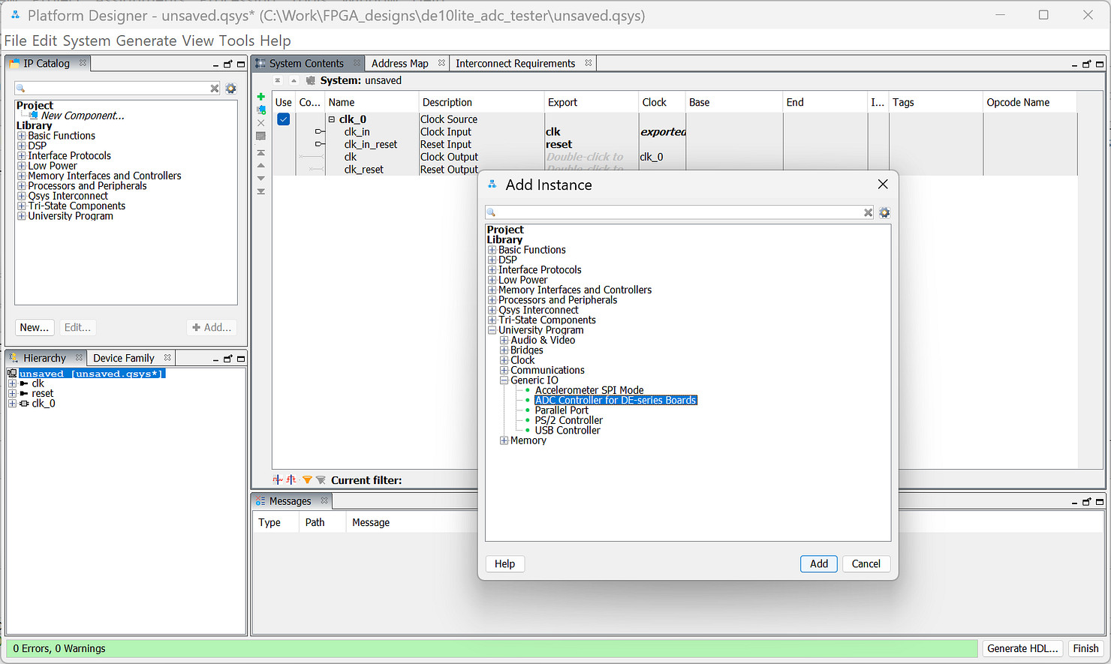This screenshot has width=1111, height=664.
Task: Uncheck the Use checkbox for clk_0
Action: (284, 119)
